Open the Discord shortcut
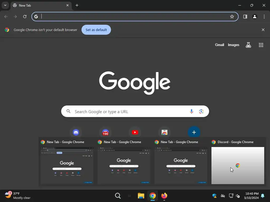Image resolution: width=270 pixels, height=202 pixels. (x=76, y=132)
